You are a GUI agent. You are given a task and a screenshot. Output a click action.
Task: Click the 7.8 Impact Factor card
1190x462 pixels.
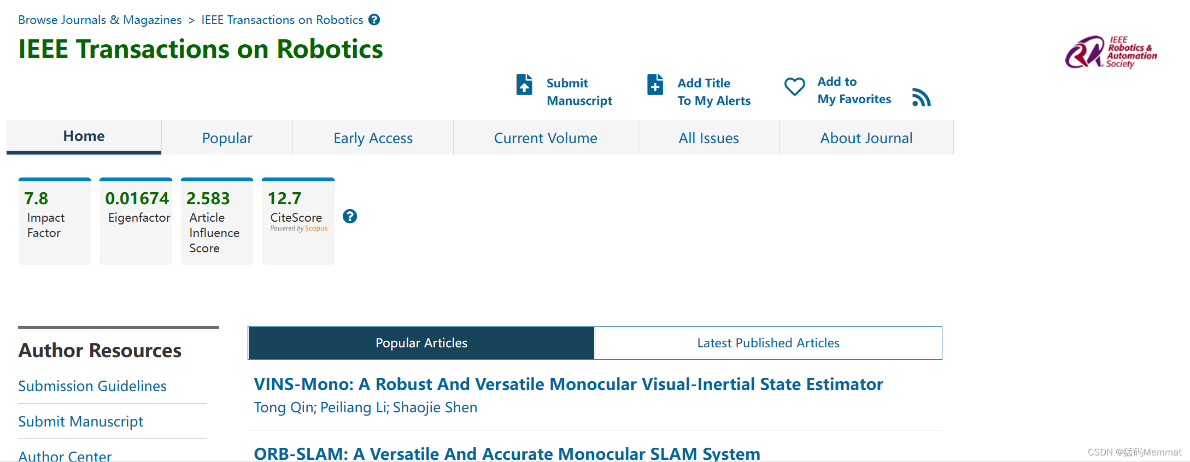pyautogui.click(x=55, y=221)
